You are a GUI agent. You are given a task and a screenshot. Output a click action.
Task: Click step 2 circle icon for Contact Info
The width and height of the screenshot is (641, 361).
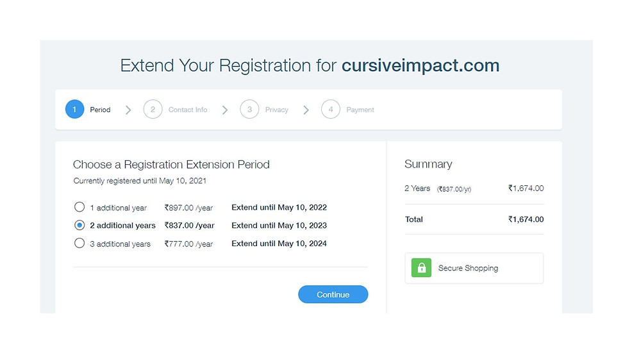[153, 110]
